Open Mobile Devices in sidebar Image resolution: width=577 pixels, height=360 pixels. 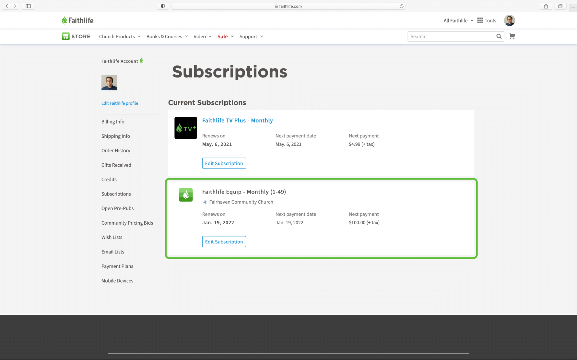tap(117, 281)
